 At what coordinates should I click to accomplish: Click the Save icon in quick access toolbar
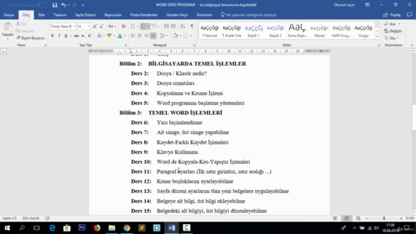click(55, 5)
